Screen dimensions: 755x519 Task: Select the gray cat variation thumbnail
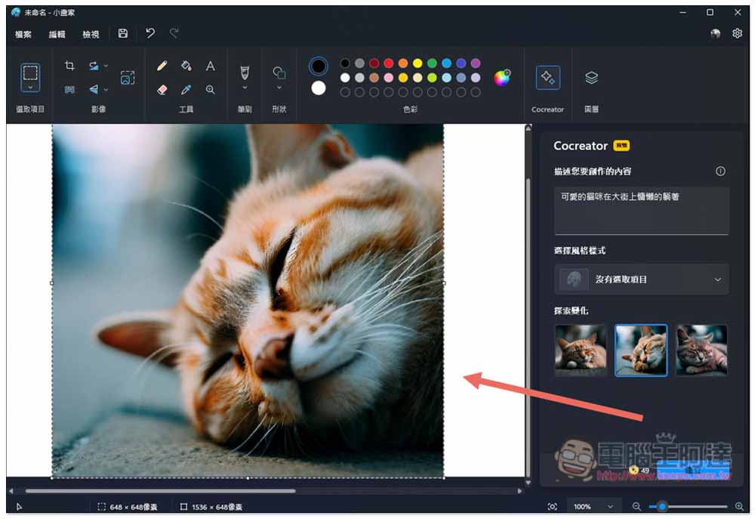click(701, 350)
